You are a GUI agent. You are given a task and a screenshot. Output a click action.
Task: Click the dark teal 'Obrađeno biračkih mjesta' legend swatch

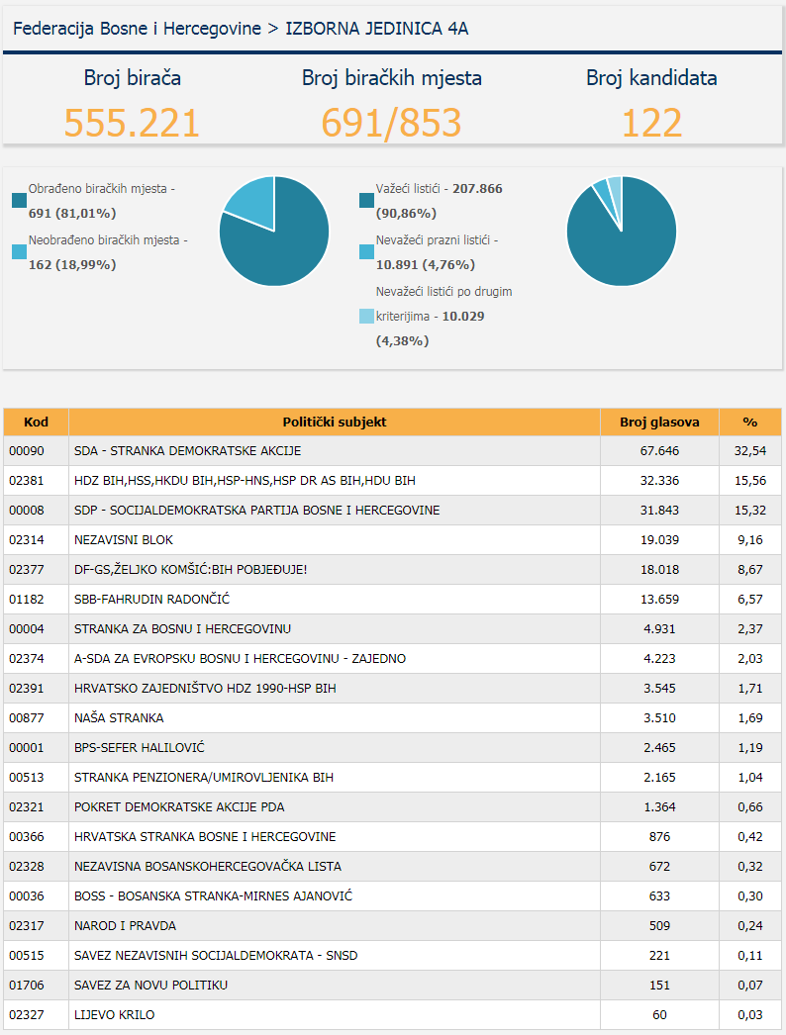20,201
